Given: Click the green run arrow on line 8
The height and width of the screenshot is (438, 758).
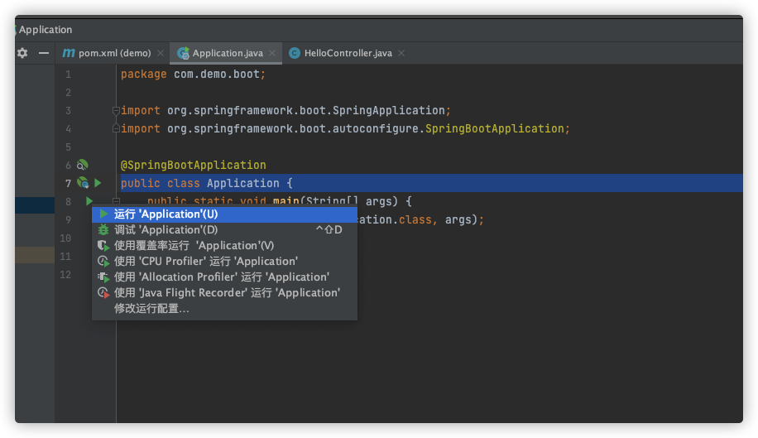Looking at the screenshot, I should (x=89, y=201).
